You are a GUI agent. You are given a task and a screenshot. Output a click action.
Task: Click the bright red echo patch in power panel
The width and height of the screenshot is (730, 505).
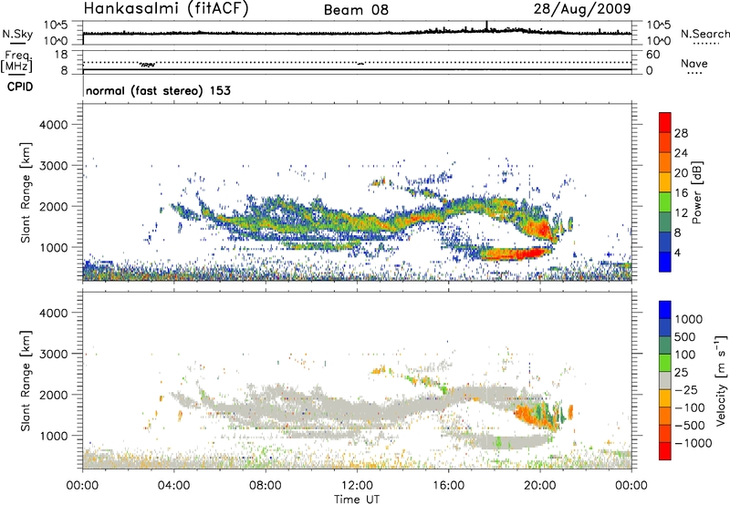[516, 253]
